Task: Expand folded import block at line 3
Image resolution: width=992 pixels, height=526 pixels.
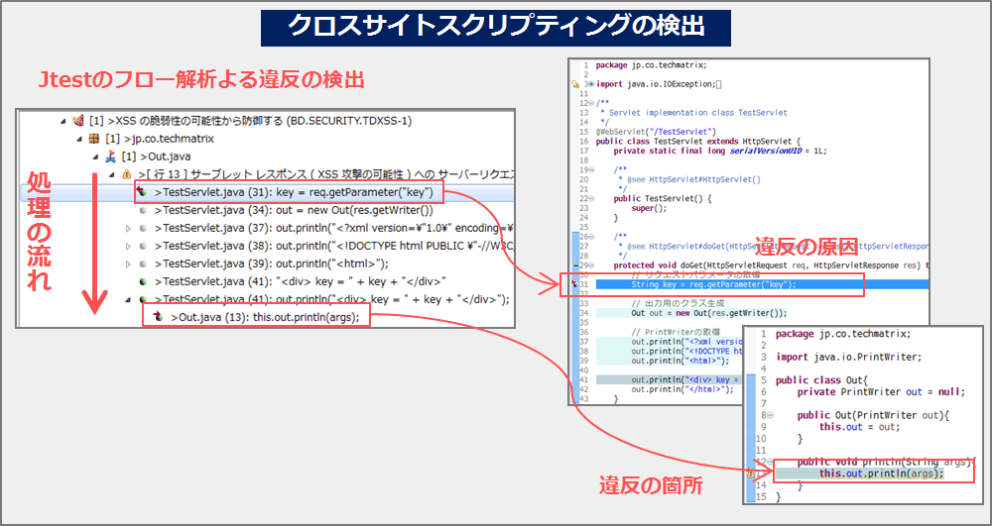Action: 591,84
